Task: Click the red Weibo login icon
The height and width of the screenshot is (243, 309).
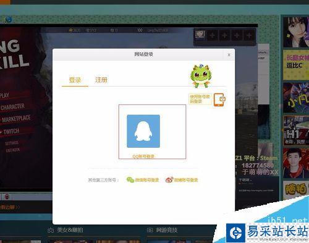Action: click(169, 180)
